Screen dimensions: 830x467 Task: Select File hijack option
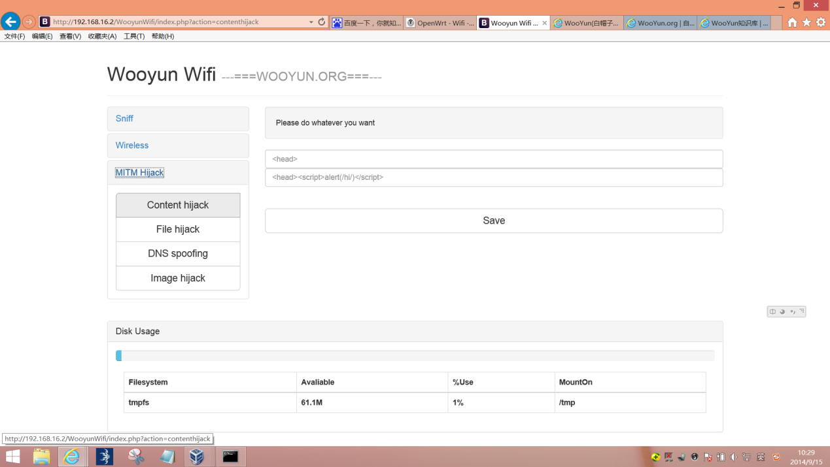[x=178, y=230]
